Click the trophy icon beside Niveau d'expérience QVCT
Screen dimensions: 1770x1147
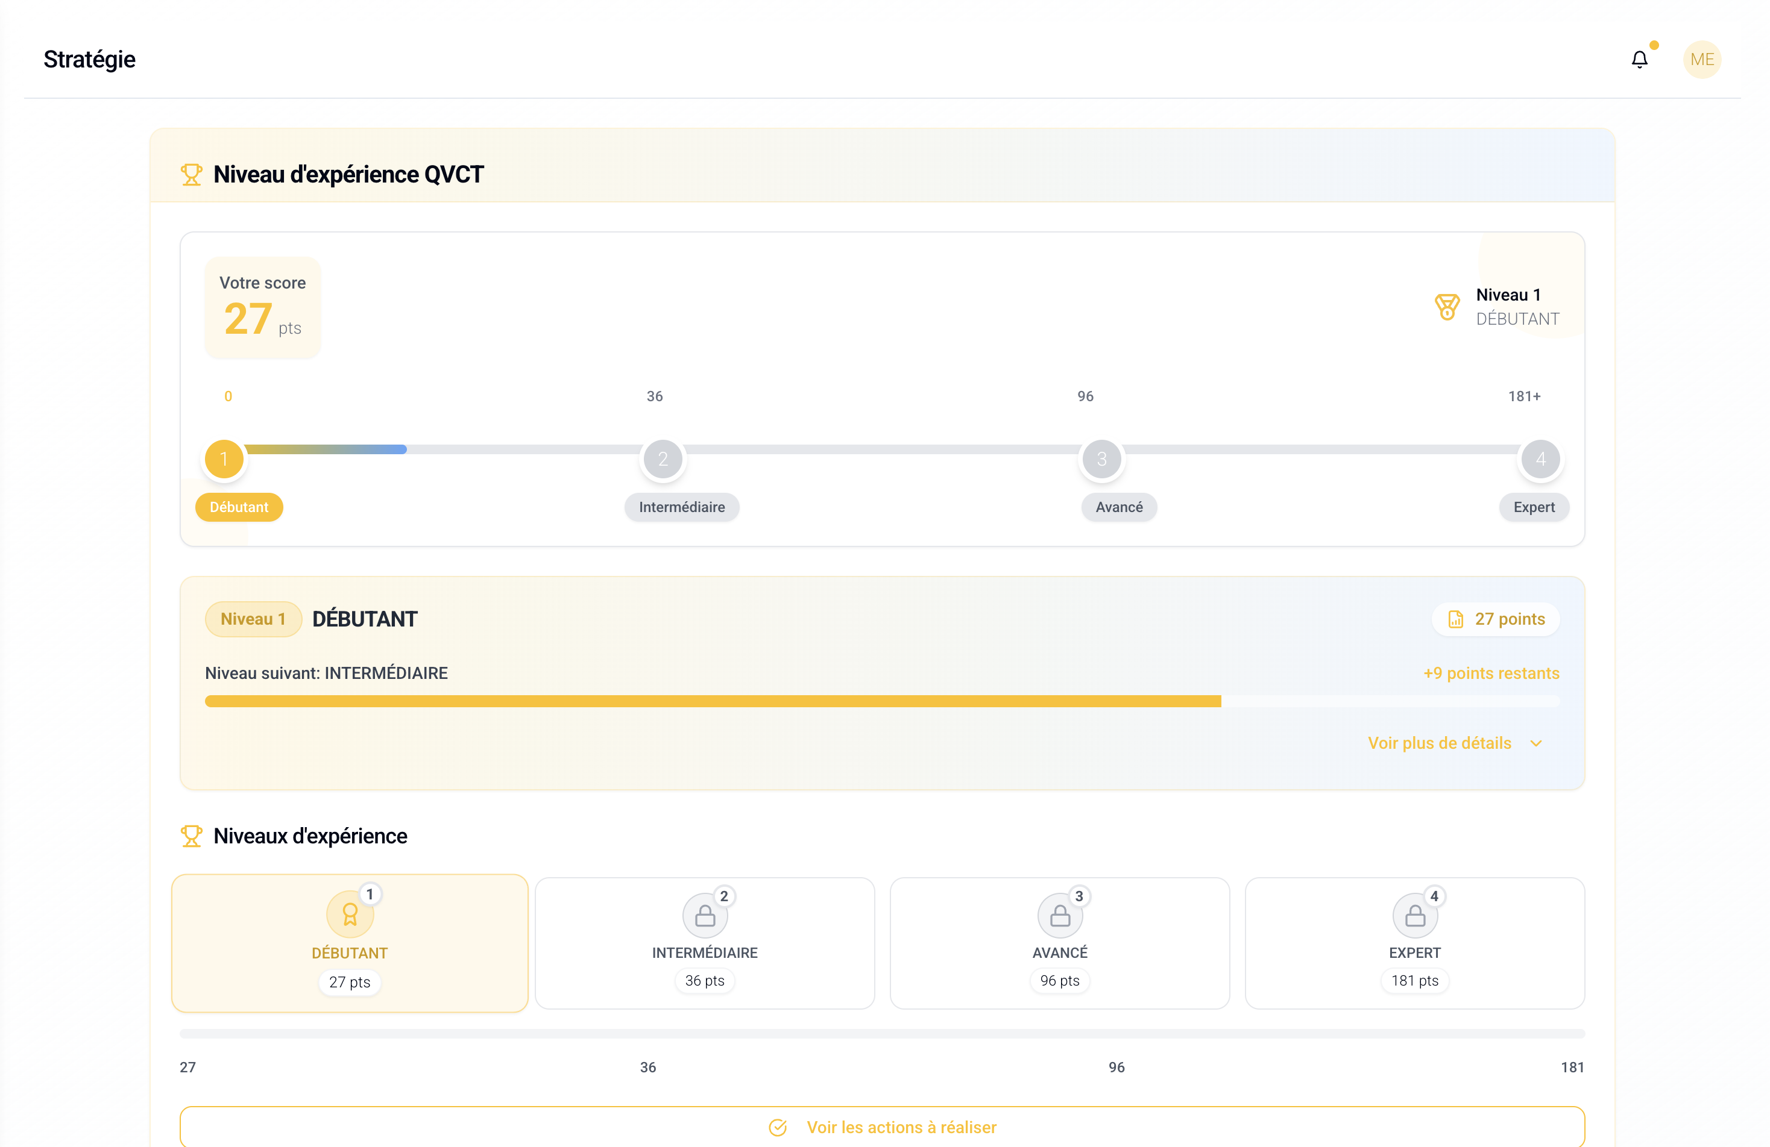[x=191, y=175]
